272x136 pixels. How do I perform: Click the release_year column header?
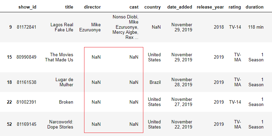[210, 7]
